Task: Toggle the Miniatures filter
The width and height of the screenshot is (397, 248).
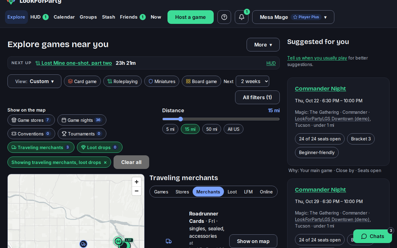Action: pos(162,81)
